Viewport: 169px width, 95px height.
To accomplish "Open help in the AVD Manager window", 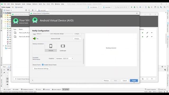I will point(152,79).
